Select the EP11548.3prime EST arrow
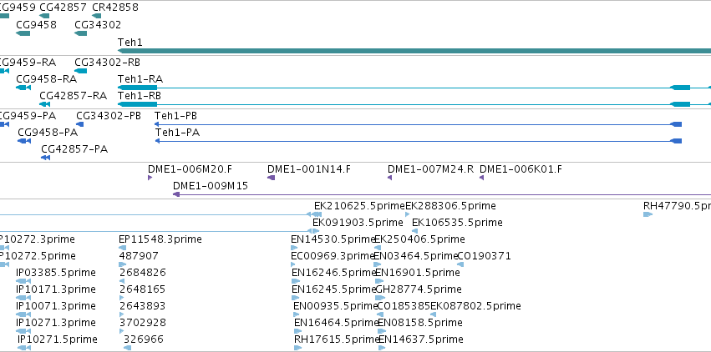711x352 pixels. (123, 248)
